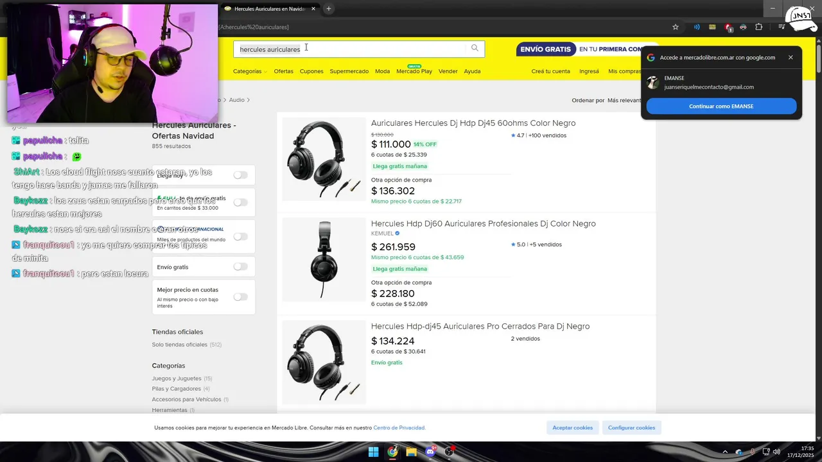Open the Hdp Dj60 headphones product thumbnail
The height and width of the screenshot is (462, 822).
pyautogui.click(x=324, y=259)
